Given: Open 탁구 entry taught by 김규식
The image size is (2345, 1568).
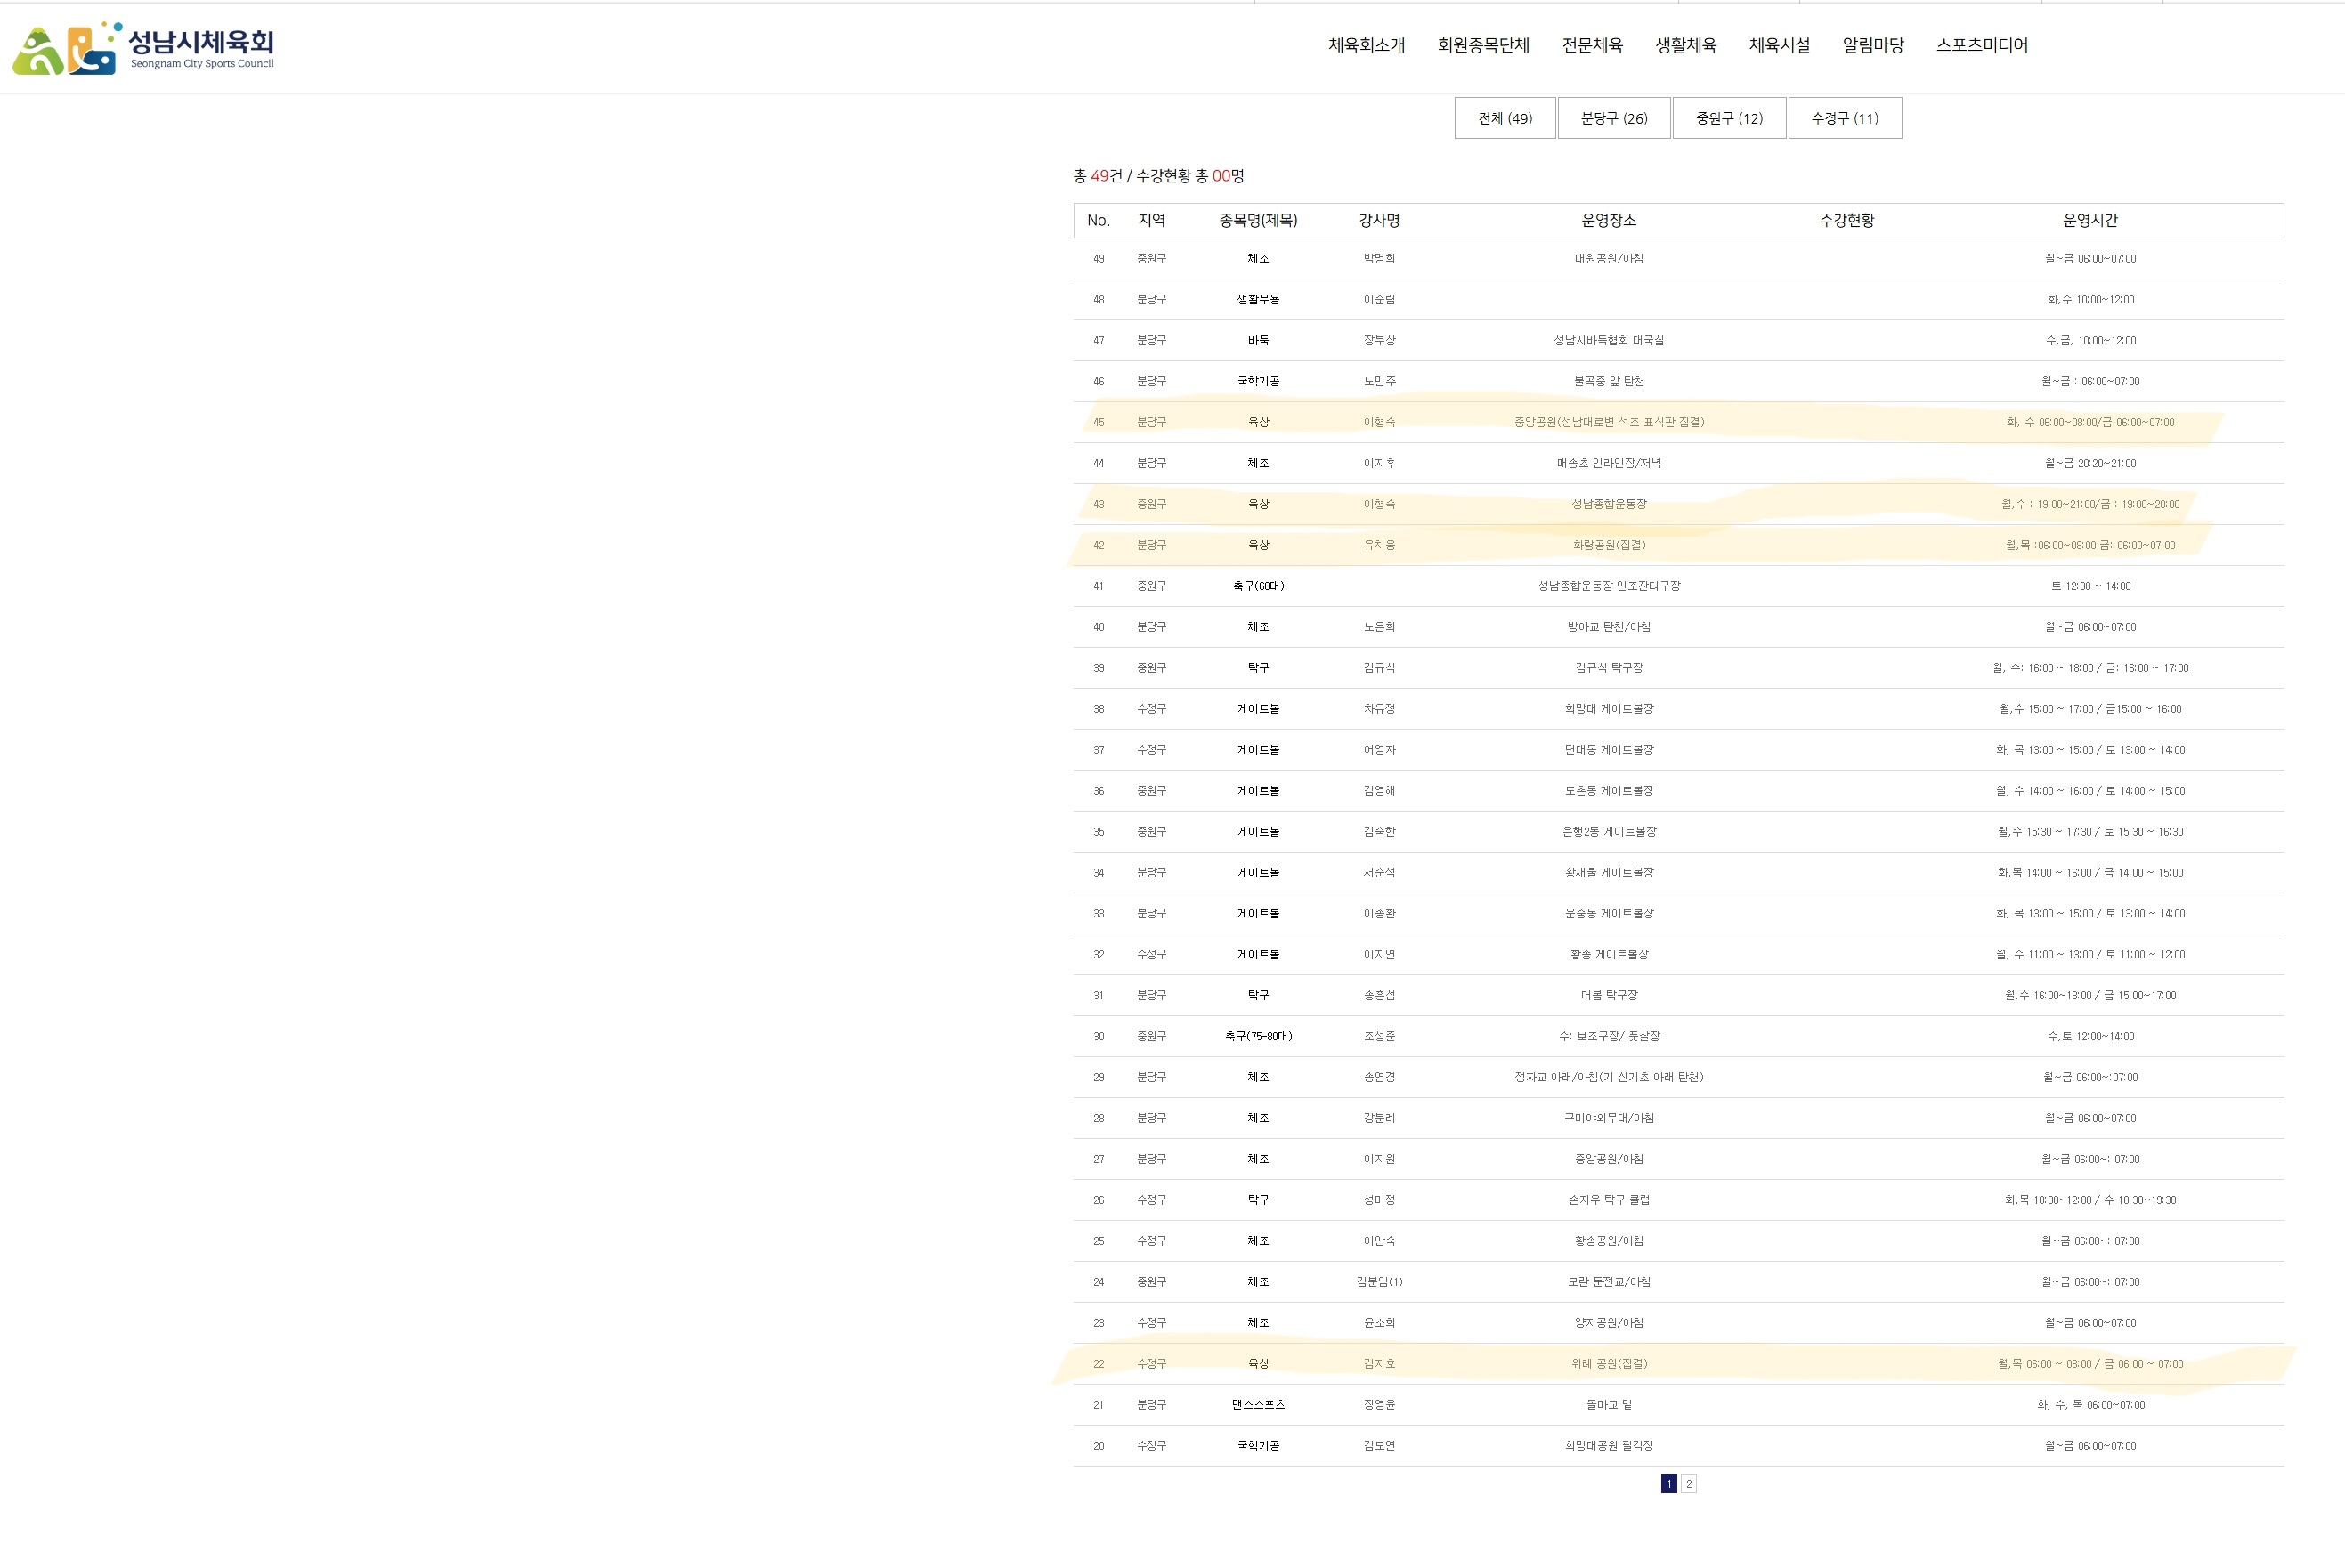Looking at the screenshot, I should click(x=1259, y=669).
